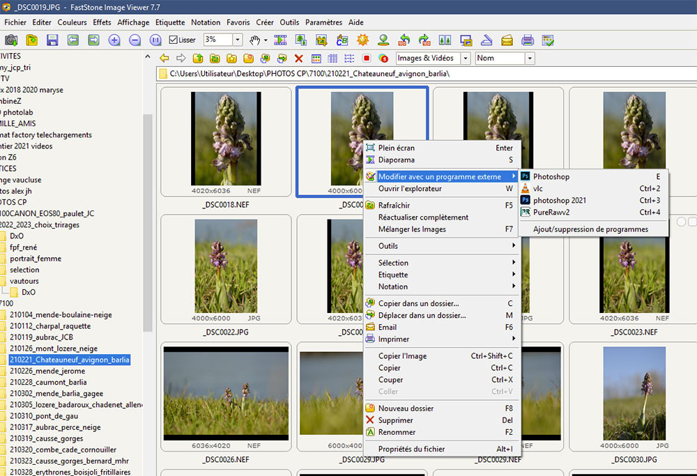Click the blue floppy disk save icon
Image resolution: width=697 pixels, height=476 pixels.
click(52, 40)
